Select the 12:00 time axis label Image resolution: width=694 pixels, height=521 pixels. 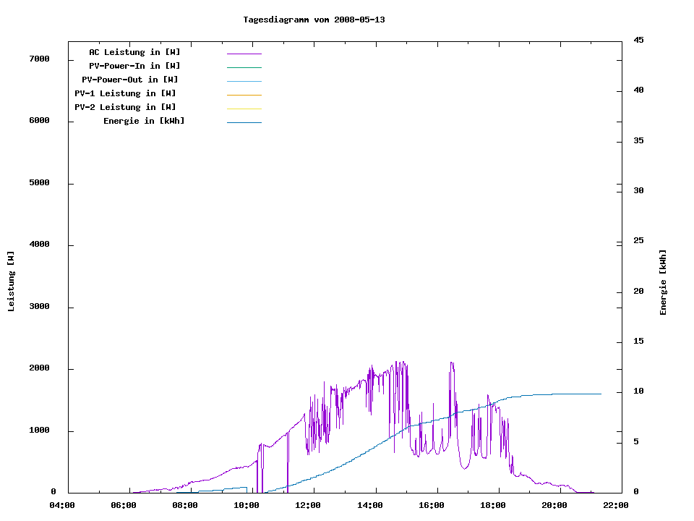[308, 505]
